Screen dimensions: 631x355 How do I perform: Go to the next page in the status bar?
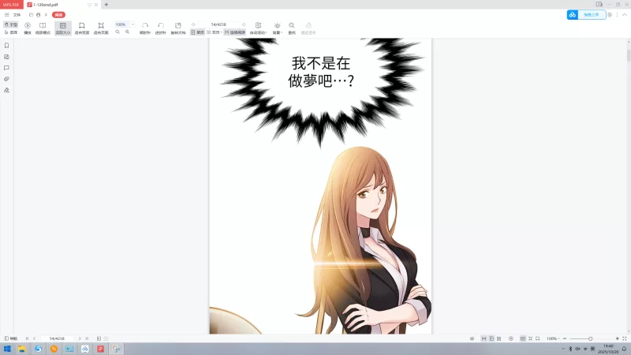(x=80, y=338)
